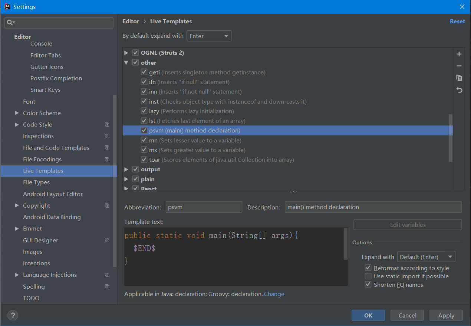
Task: Open help via the question mark icon
Action: 13,315
